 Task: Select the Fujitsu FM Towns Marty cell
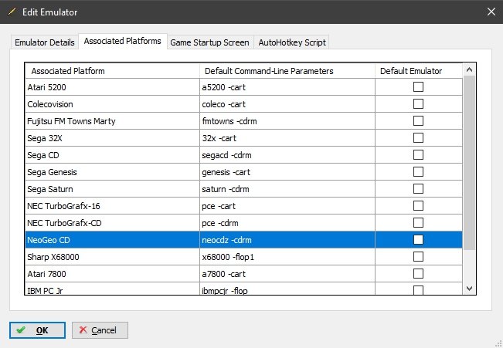point(112,121)
